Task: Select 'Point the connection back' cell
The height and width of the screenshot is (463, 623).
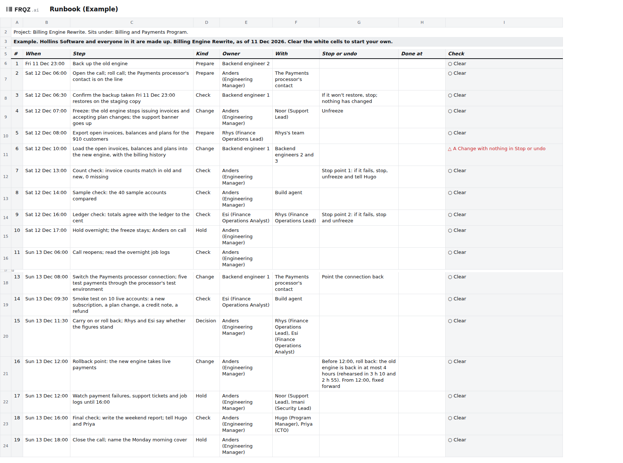Action: point(359,283)
